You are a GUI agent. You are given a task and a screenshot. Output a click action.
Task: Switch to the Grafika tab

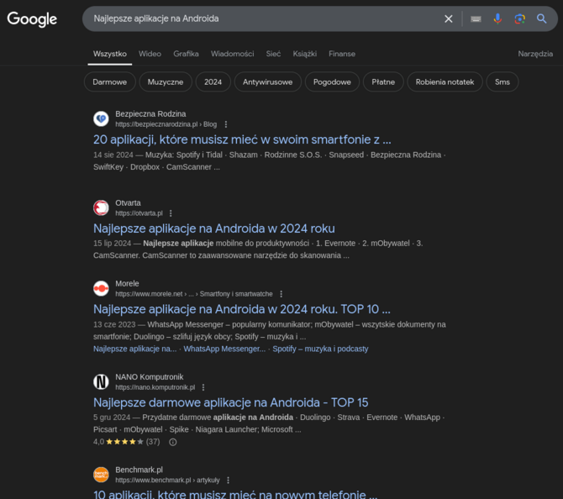coord(186,54)
